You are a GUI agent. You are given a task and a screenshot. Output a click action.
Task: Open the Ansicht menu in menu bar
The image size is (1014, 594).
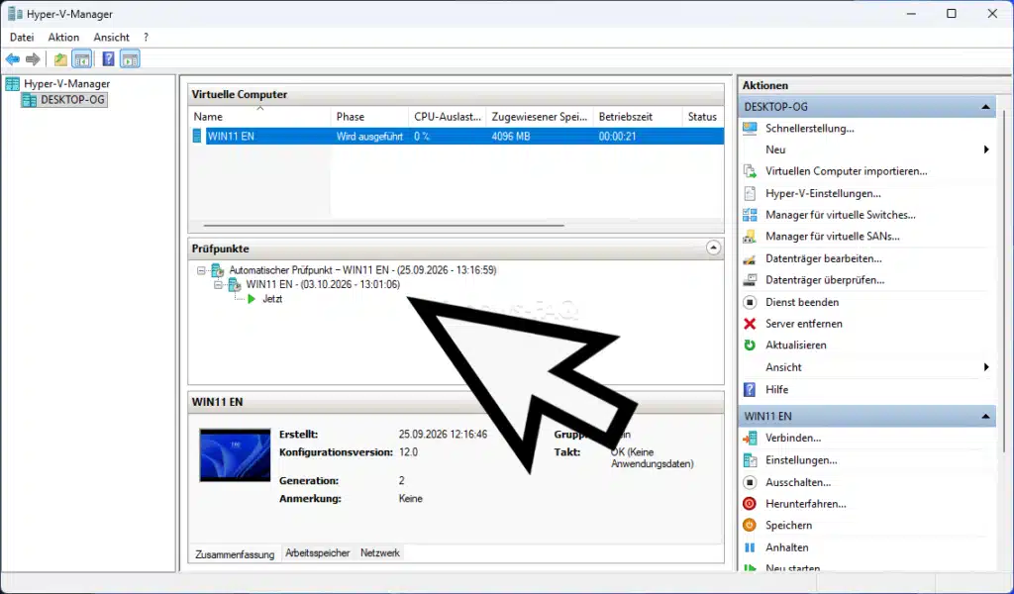tap(111, 38)
